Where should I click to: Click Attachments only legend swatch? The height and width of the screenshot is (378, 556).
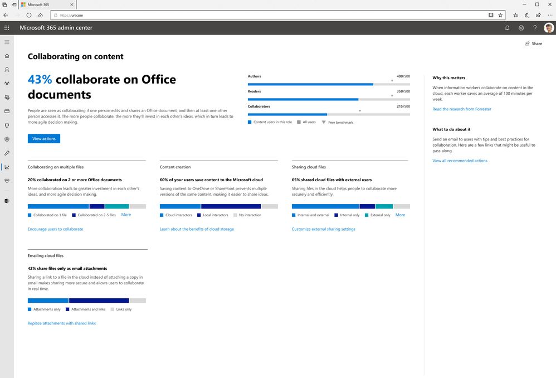point(30,309)
